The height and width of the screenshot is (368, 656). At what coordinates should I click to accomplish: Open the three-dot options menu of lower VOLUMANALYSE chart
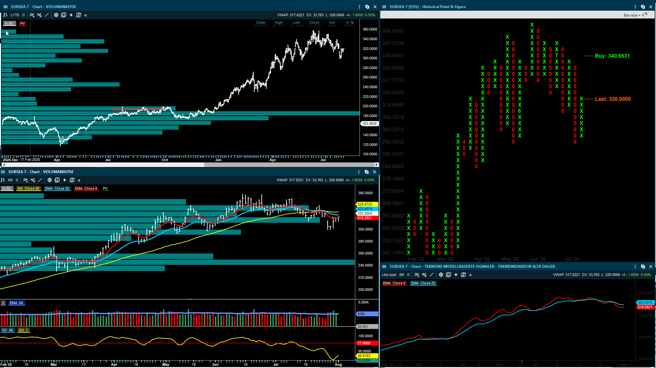click(359, 172)
